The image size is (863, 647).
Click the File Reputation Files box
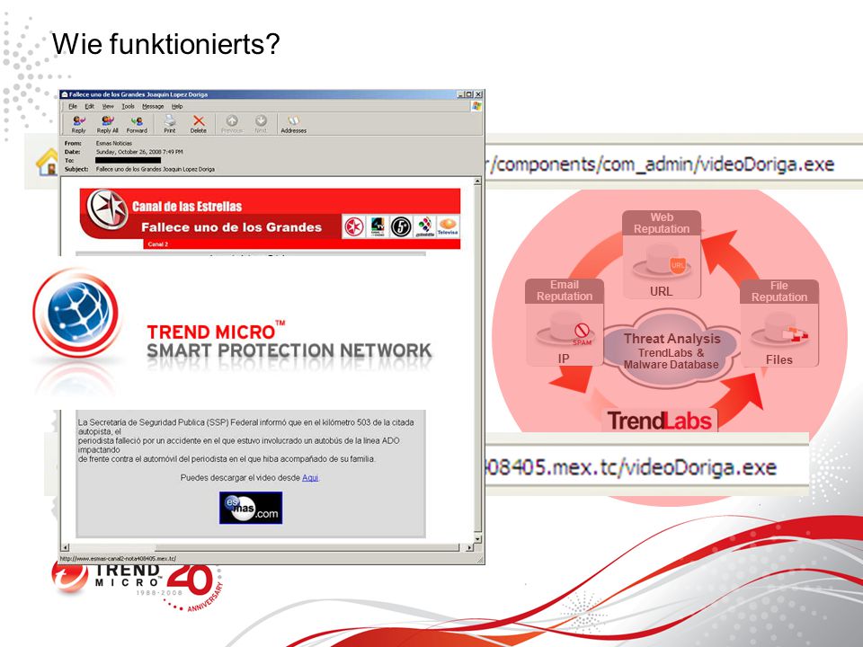pyautogui.click(x=779, y=323)
